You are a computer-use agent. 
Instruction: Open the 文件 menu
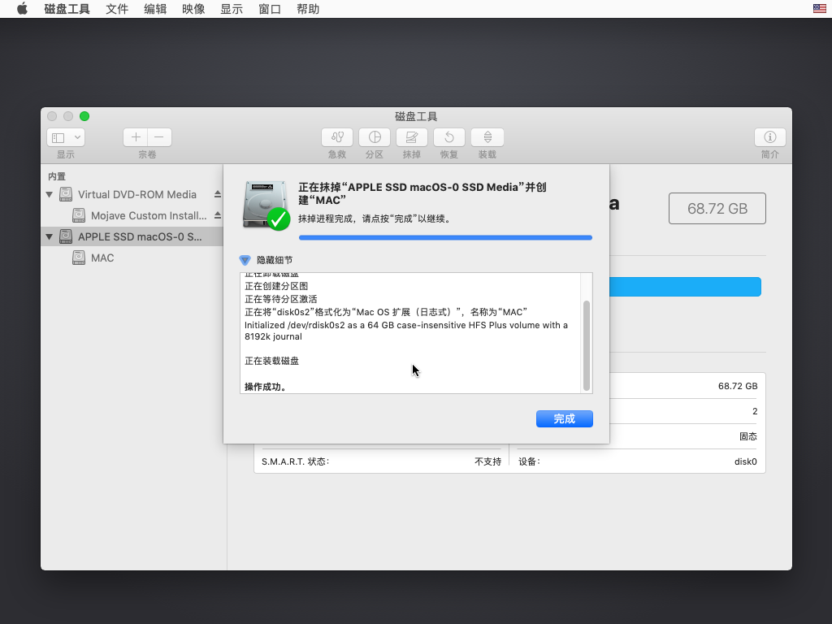pyautogui.click(x=117, y=9)
